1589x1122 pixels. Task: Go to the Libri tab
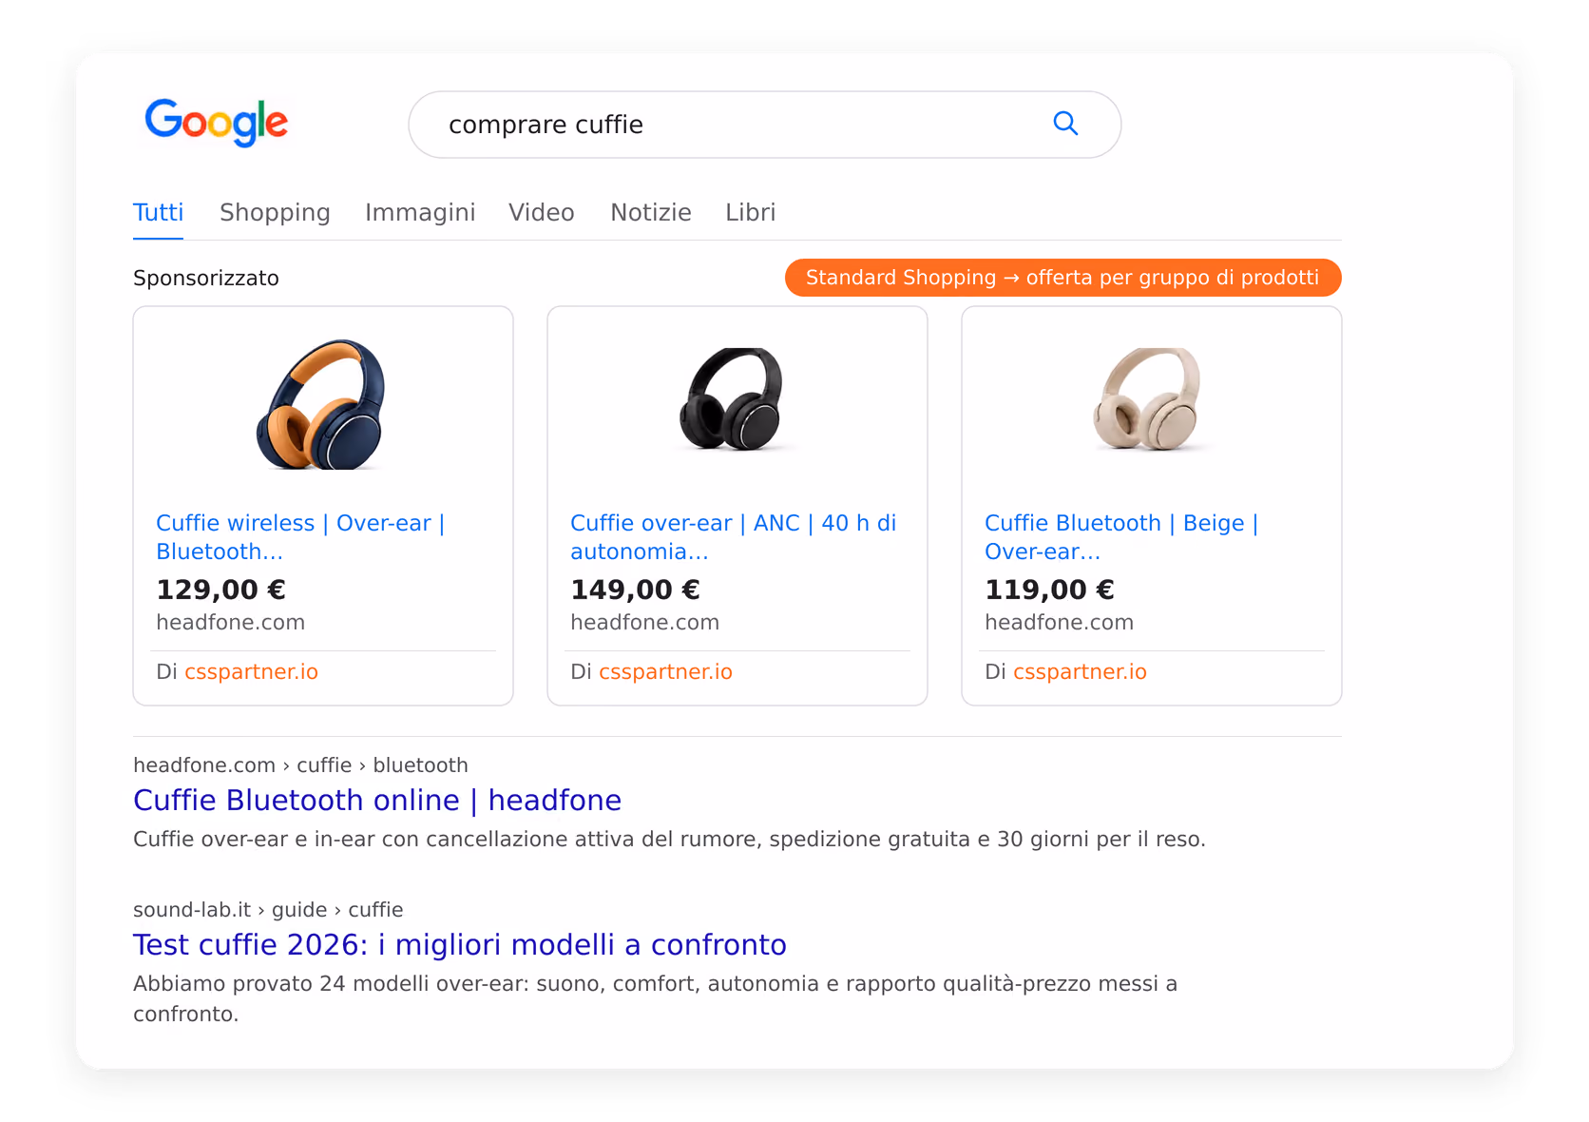pyautogui.click(x=751, y=212)
